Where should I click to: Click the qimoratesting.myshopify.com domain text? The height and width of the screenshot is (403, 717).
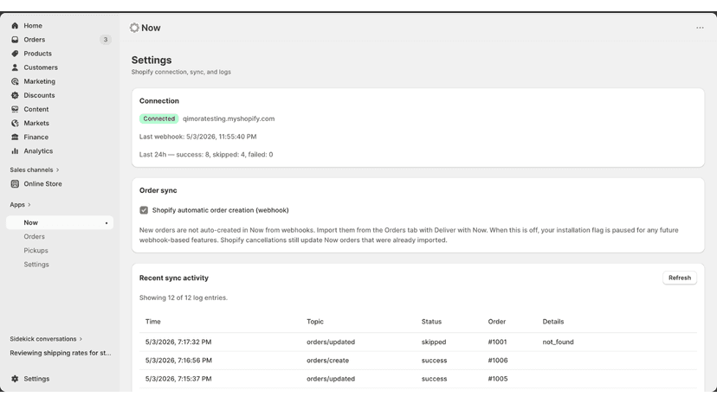[229, 118]
